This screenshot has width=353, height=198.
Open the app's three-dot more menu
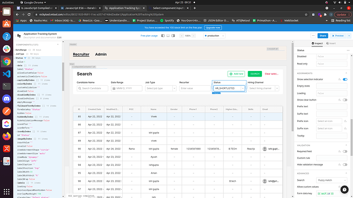[x=313, y=36]
